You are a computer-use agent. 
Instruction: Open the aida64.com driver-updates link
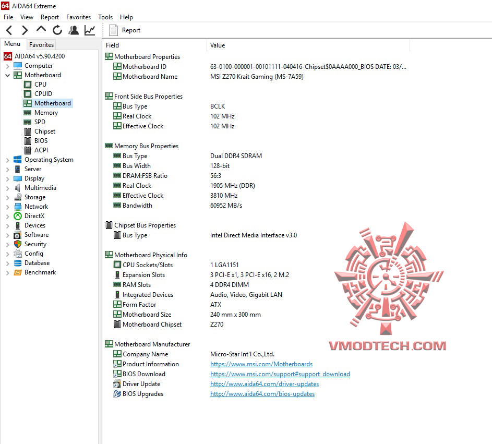point(265,384)
